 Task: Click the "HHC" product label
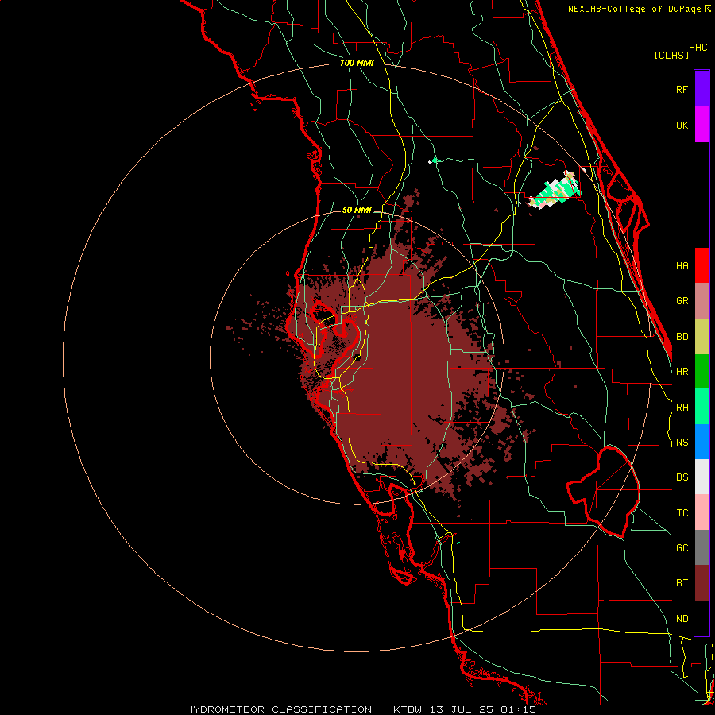(x=698, y=48)
